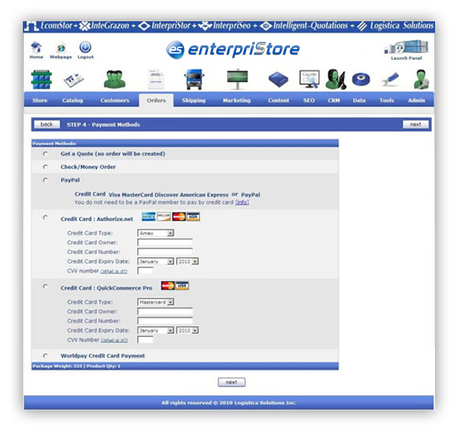Image resolution: width=458 pixels, height=432 pixels.
Task: Open QuickCommerce expiry year dropdown
Action: click(188, 330)
